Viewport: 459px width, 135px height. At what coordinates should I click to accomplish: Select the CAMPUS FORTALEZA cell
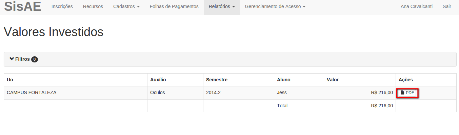click(76, 93)
